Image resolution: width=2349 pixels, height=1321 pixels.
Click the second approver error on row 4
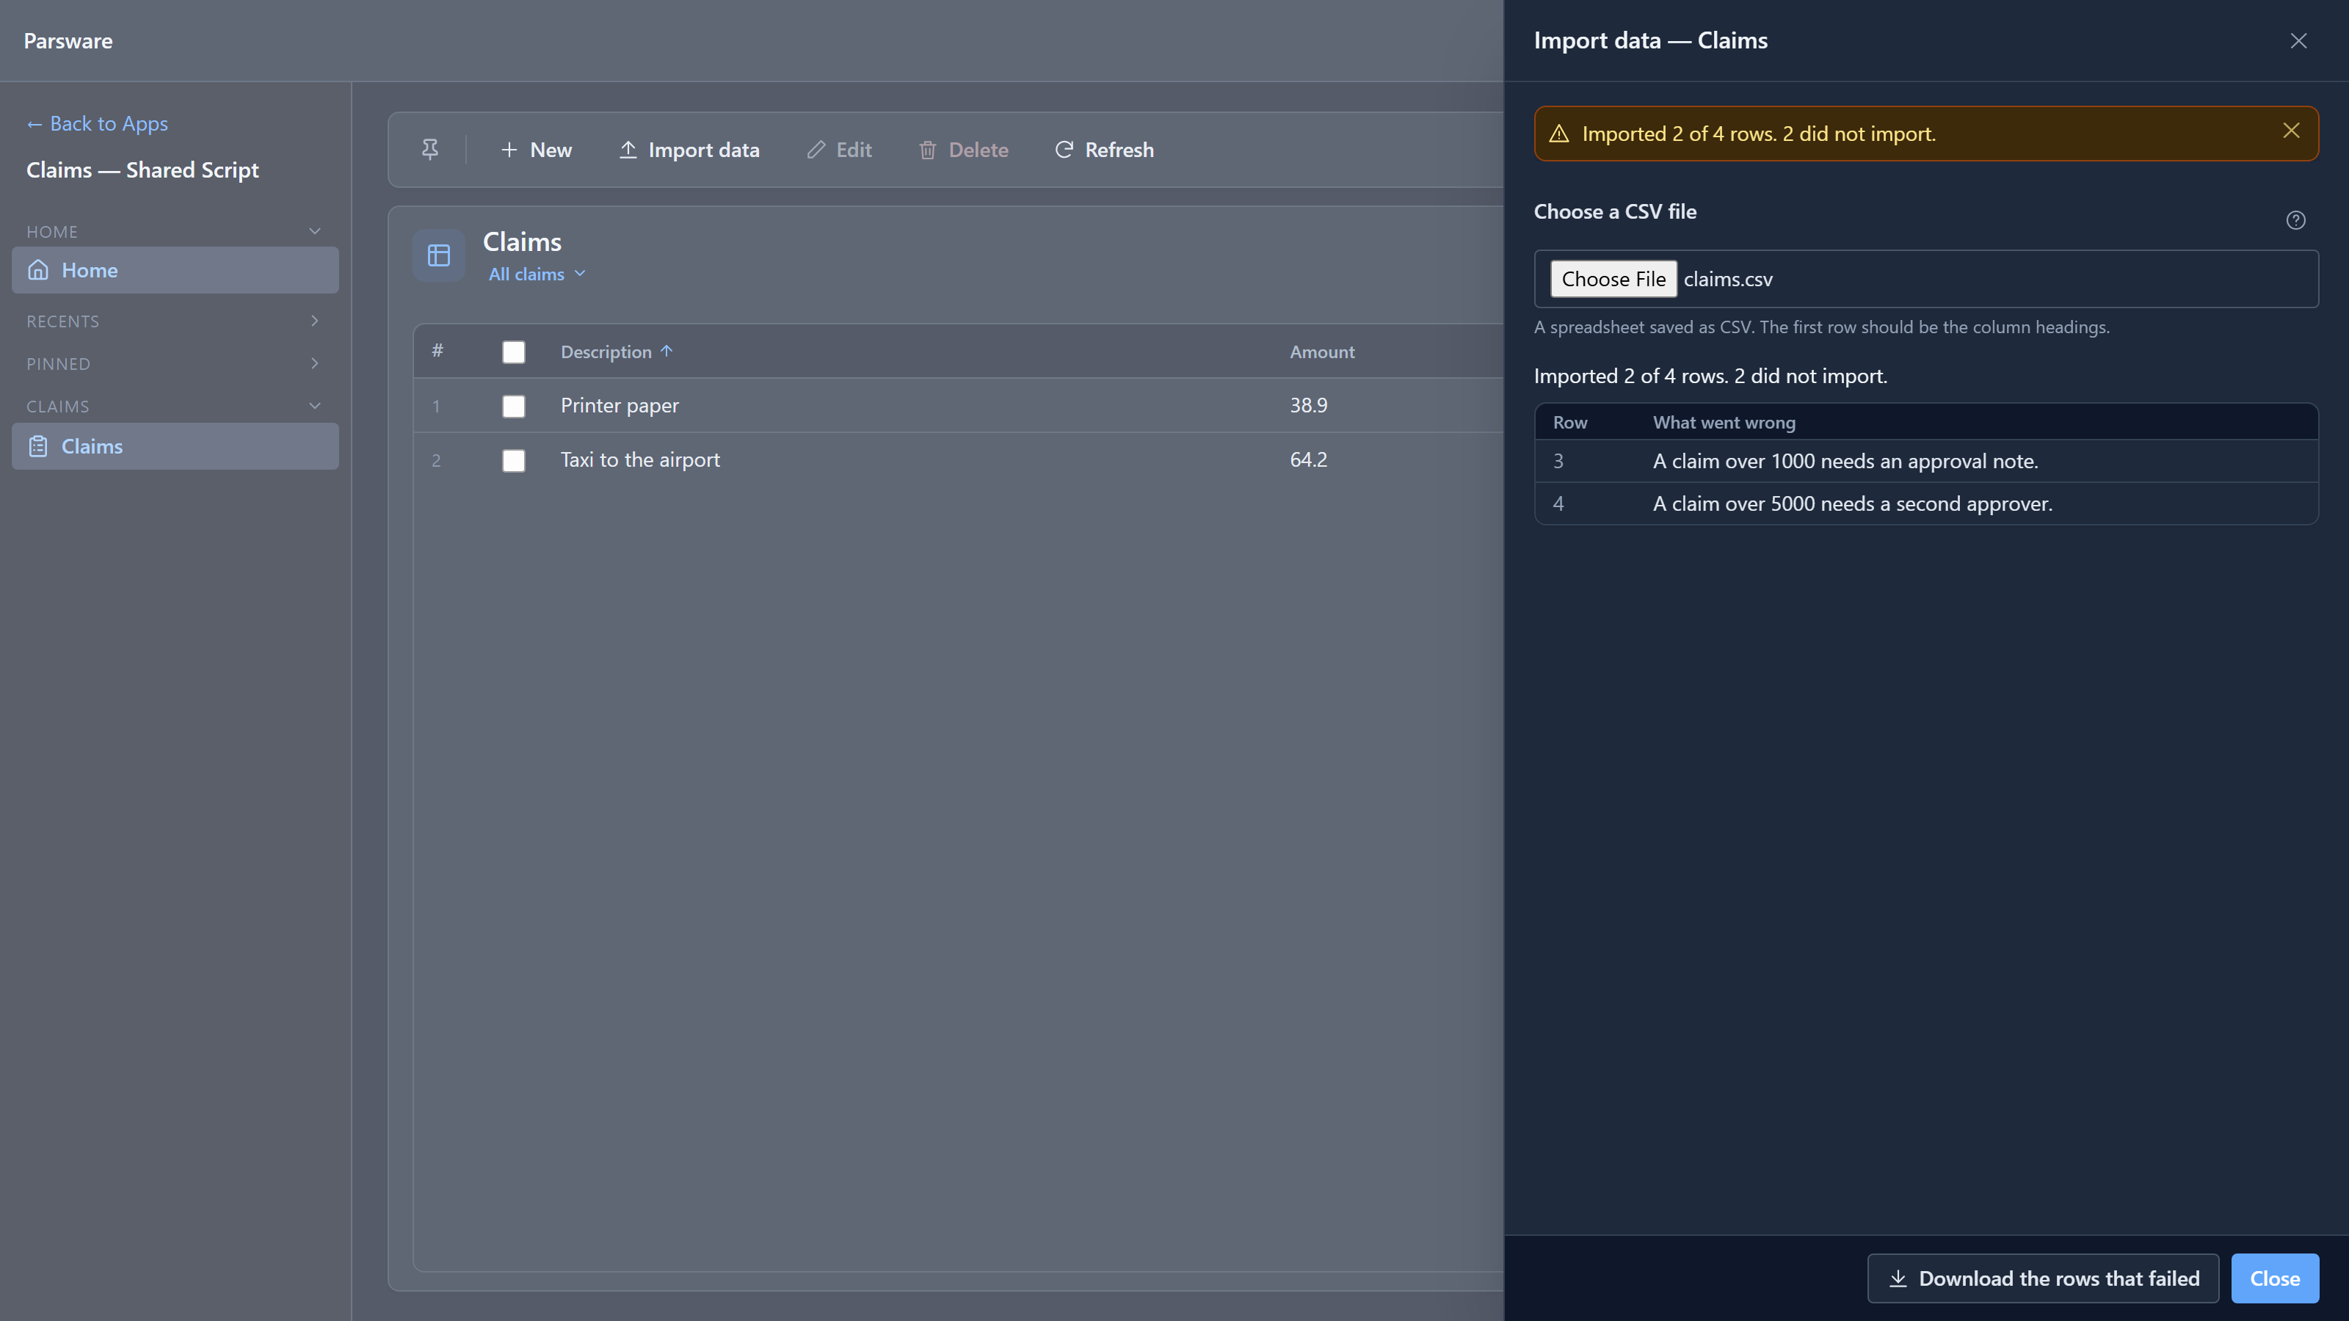(1853, 504)
